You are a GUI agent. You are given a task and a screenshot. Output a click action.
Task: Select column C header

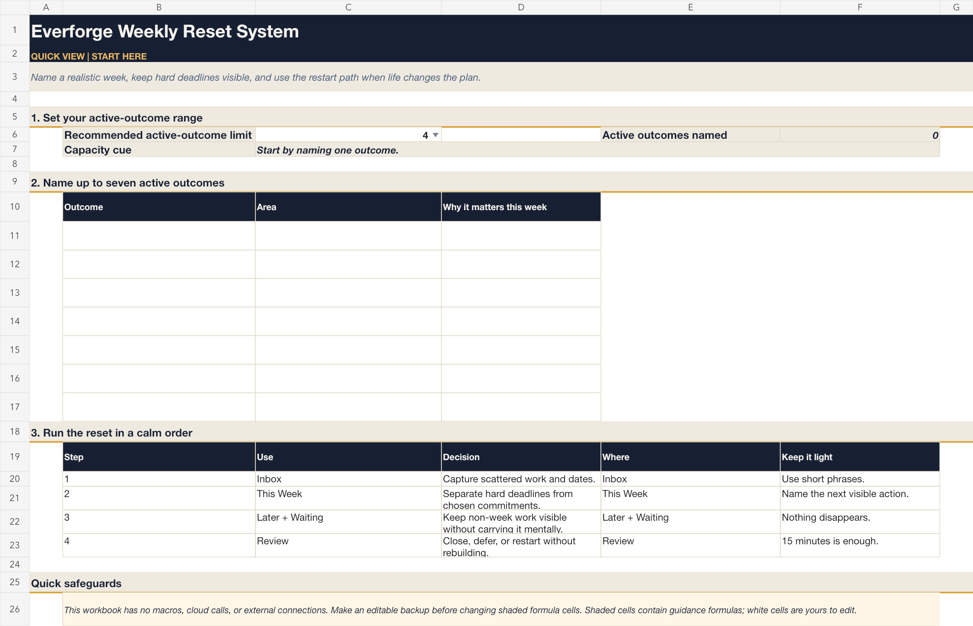348,7
